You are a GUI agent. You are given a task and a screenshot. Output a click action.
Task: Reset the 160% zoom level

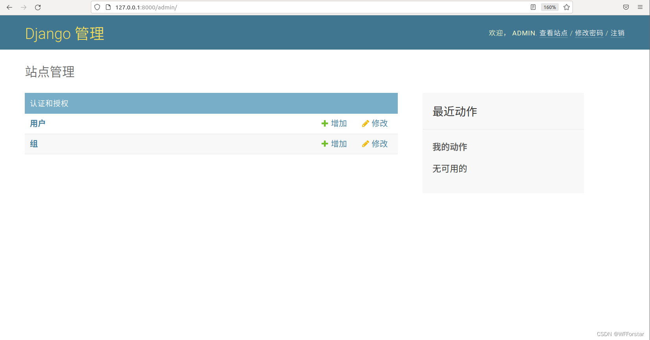point(550,7)
